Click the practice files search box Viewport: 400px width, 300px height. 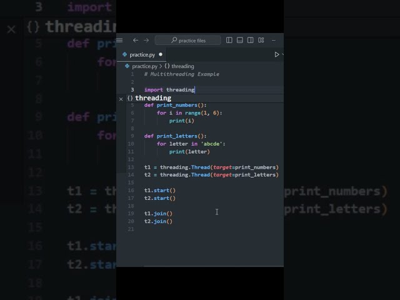pyautogui.click(x=187, y=40)
